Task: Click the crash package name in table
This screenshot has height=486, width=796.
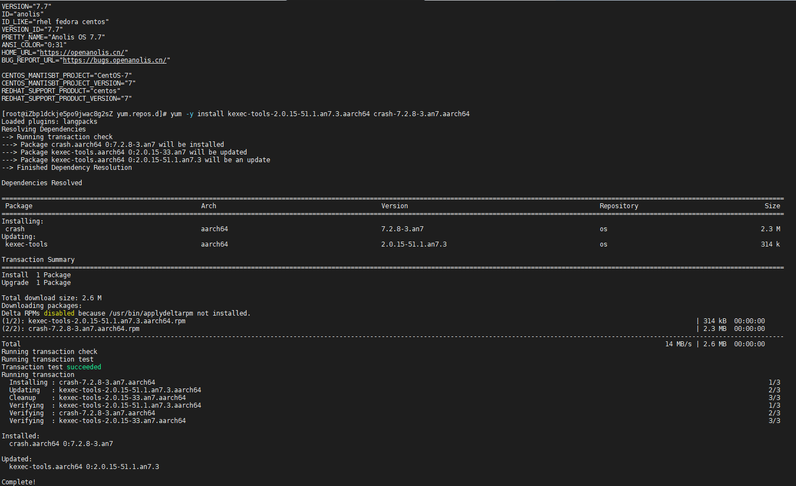Action: pyautogui.click(x=15, y=229)
